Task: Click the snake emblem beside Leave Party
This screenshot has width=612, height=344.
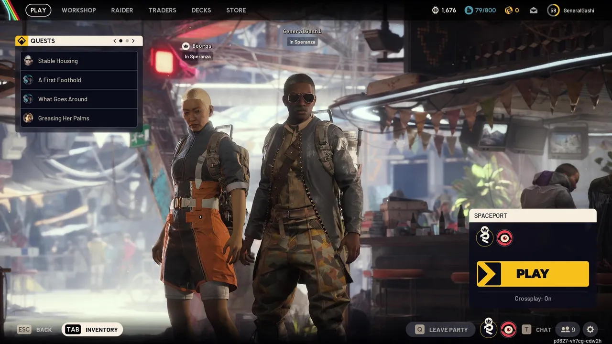Action: [489, 329]
